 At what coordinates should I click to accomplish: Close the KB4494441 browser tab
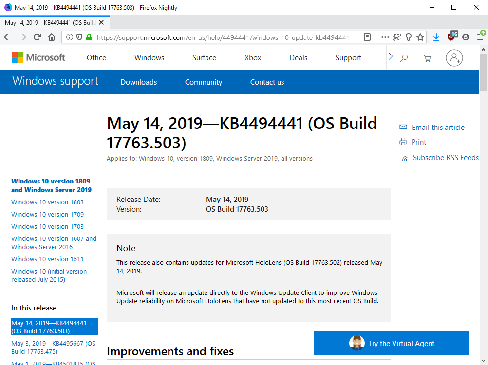(x=101, y=23)
